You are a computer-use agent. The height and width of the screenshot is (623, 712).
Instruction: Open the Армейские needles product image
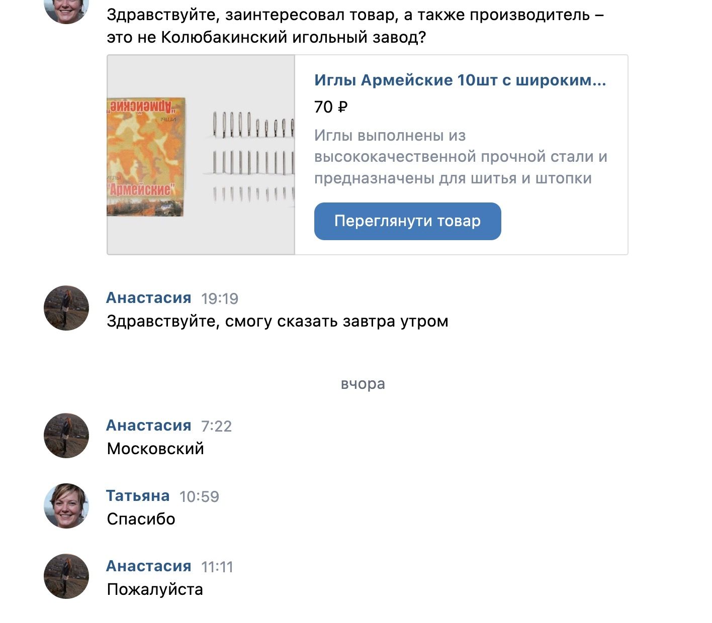201,155
